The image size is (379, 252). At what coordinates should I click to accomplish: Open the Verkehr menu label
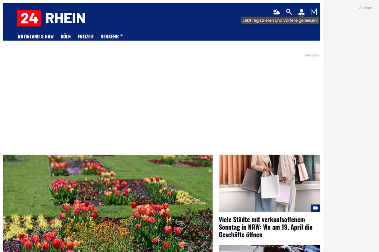(x=110, y=37)
